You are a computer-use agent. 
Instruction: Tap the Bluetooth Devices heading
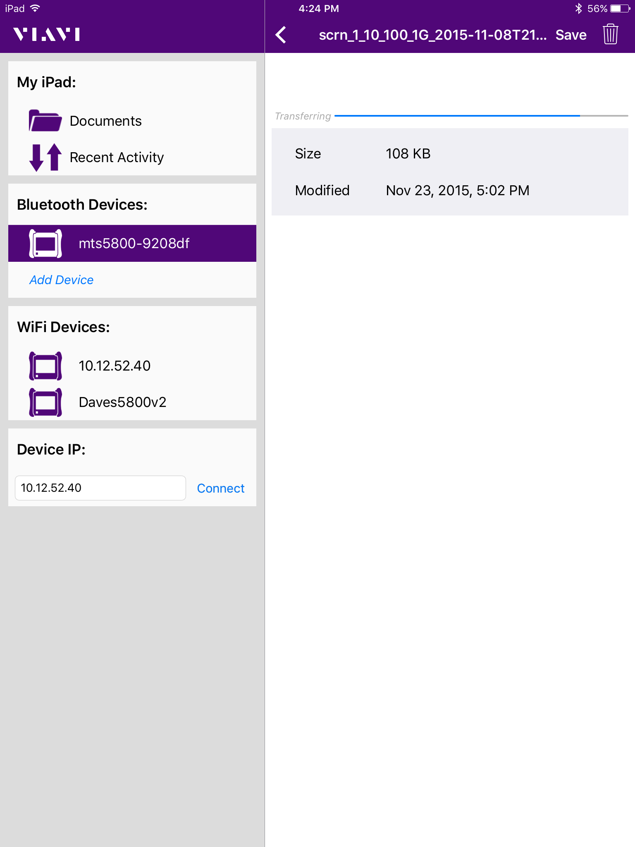(x=82, y=205)
